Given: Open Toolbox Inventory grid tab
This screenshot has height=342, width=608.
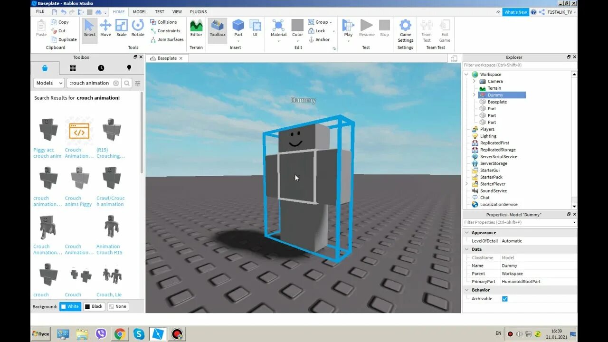Looking at the screenshot, I should pyautogui.click(x=73, y=68).
